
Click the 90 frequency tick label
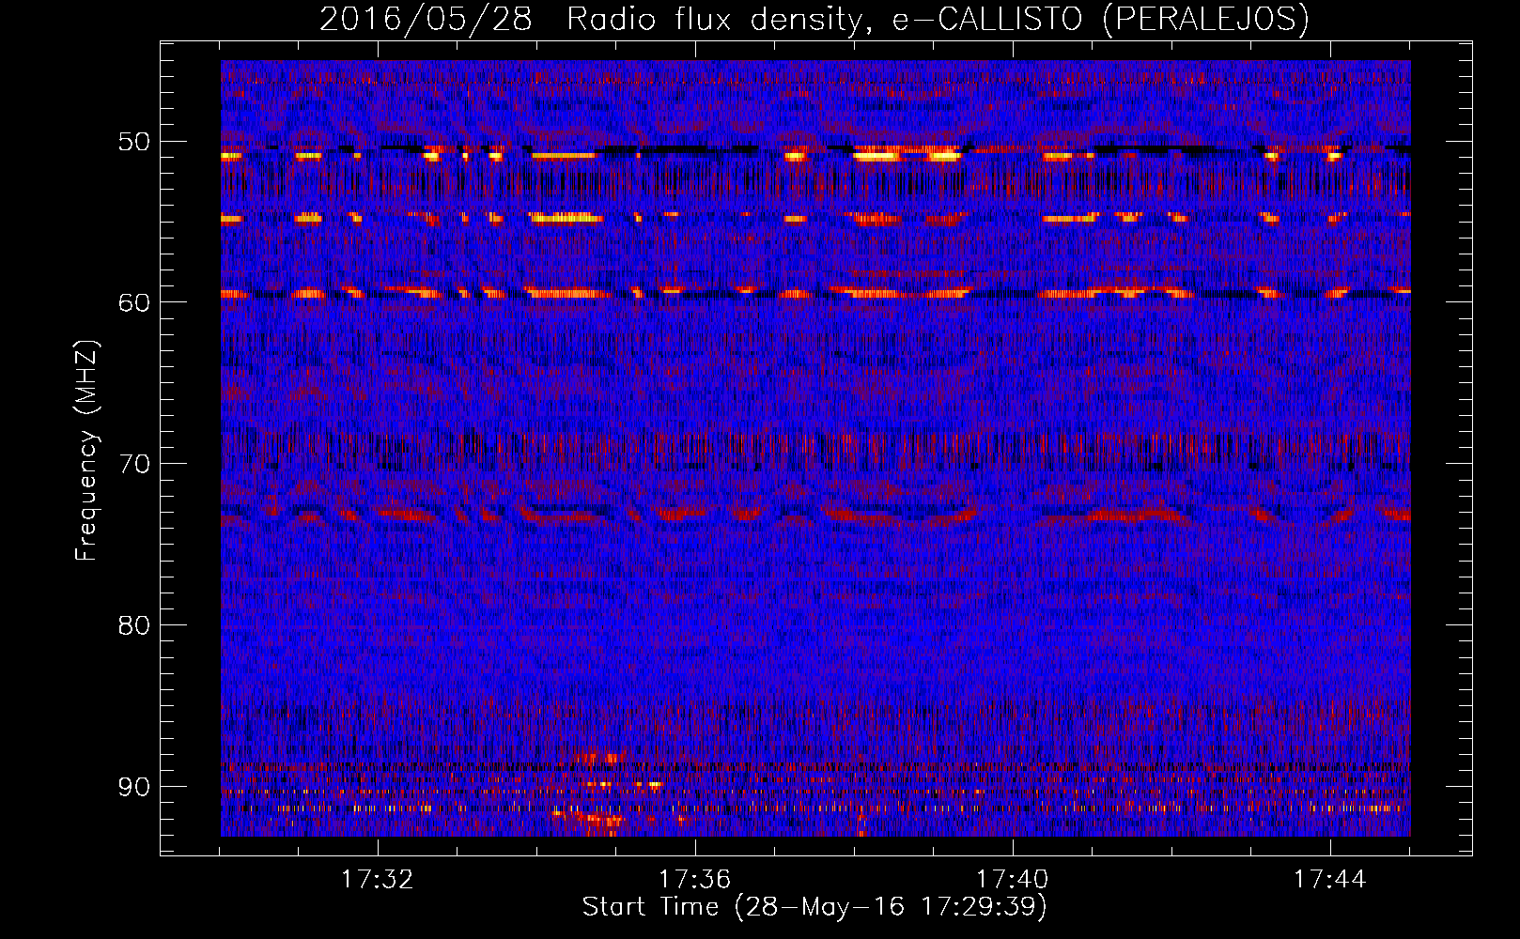[133, 786]
